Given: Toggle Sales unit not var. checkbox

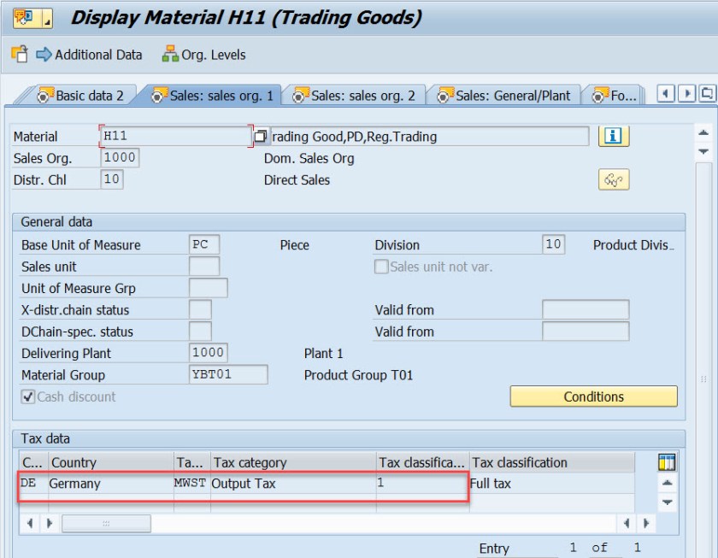Looking at the screenshot, I should [x=381, y=267].
